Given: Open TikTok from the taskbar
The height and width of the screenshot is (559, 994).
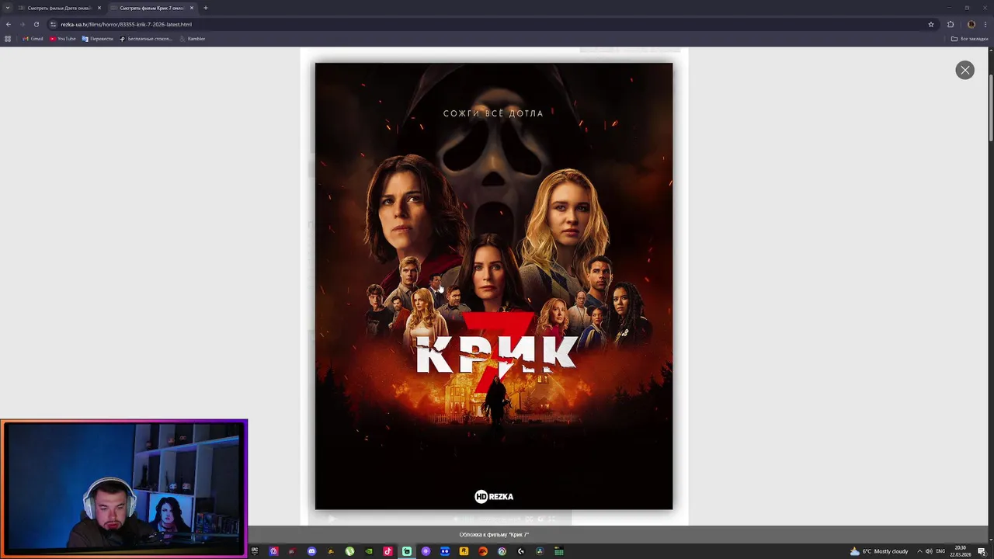Looking at the screenshot, I should (x=388, y=551).
